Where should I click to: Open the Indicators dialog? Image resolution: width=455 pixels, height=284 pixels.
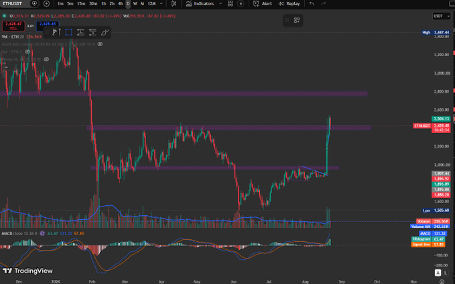pyautogui.click(x=200, y=3)
